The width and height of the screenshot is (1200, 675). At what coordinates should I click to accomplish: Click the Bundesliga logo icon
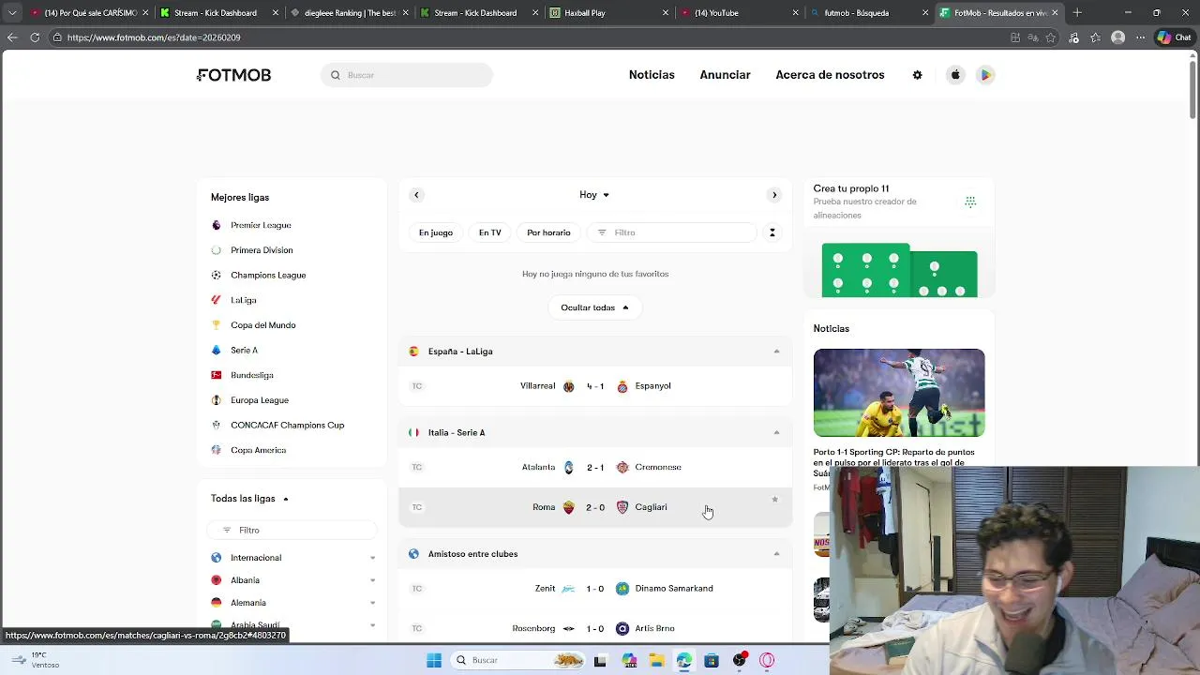click(217, 375)
